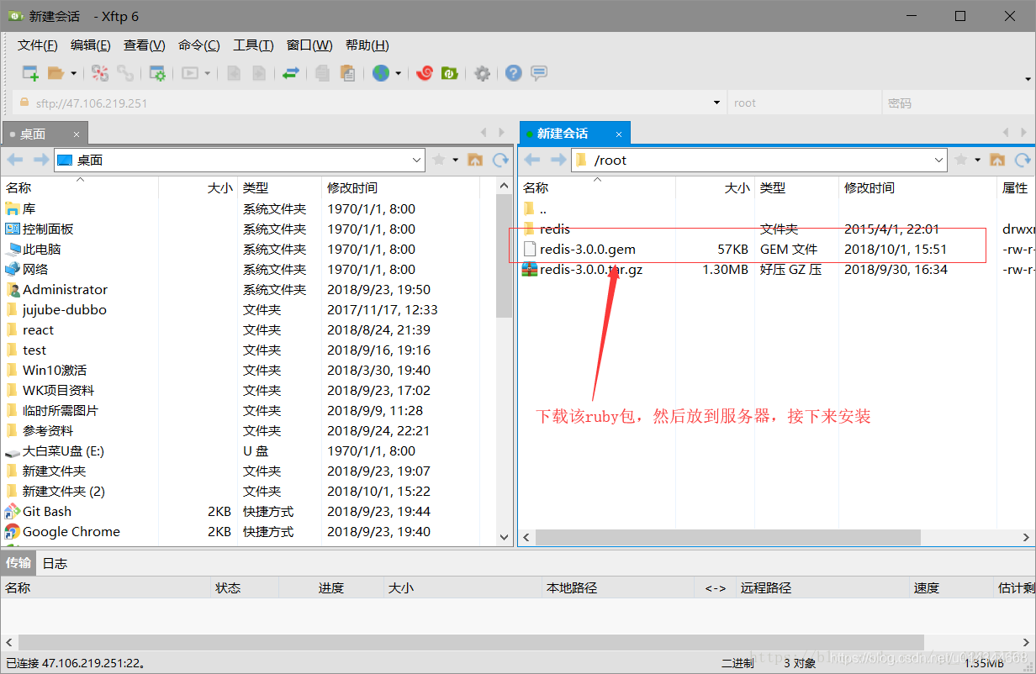Launch Xshell via red swirl icon

coord(425,73)
